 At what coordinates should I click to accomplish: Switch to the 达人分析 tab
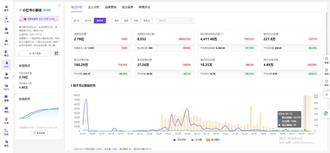pos(93,7)
